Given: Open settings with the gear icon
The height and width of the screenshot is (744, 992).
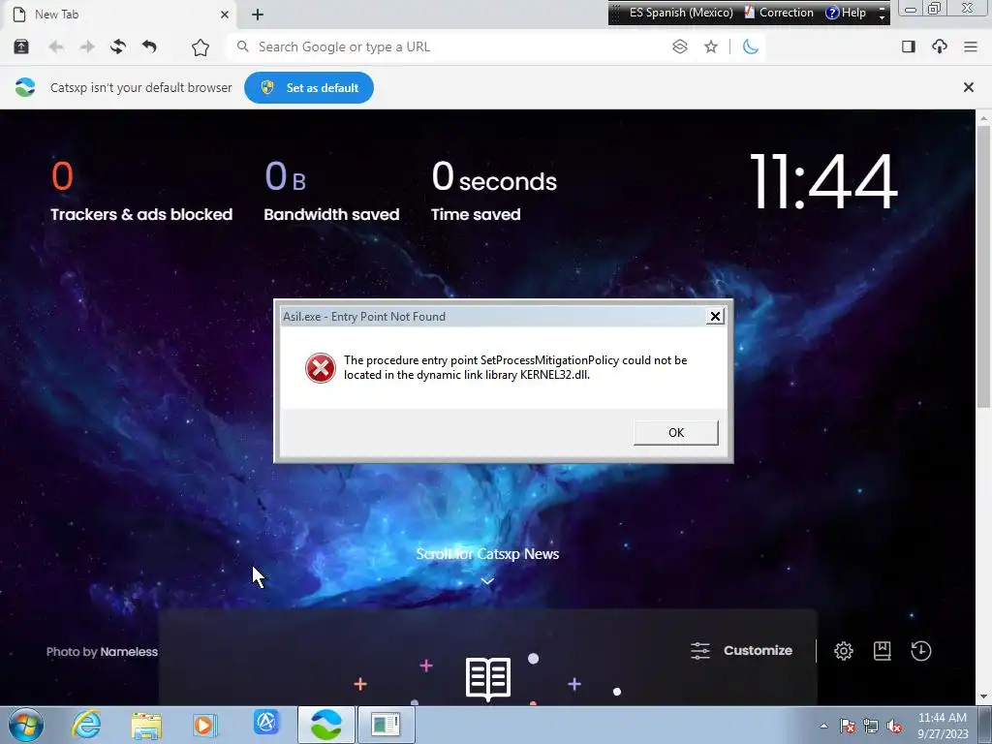Looking at the screenshot, I should (844, 650).
